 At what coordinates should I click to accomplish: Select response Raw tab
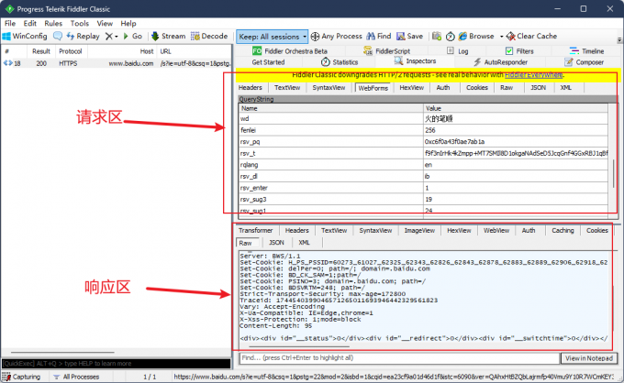[246, 243]
